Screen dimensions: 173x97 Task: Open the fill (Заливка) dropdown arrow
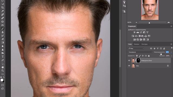[x=172, y=56]
